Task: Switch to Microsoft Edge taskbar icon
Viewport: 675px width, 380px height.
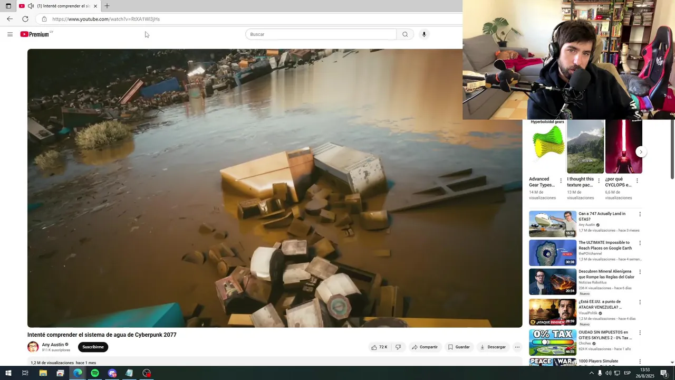Action: pos(78,373)
